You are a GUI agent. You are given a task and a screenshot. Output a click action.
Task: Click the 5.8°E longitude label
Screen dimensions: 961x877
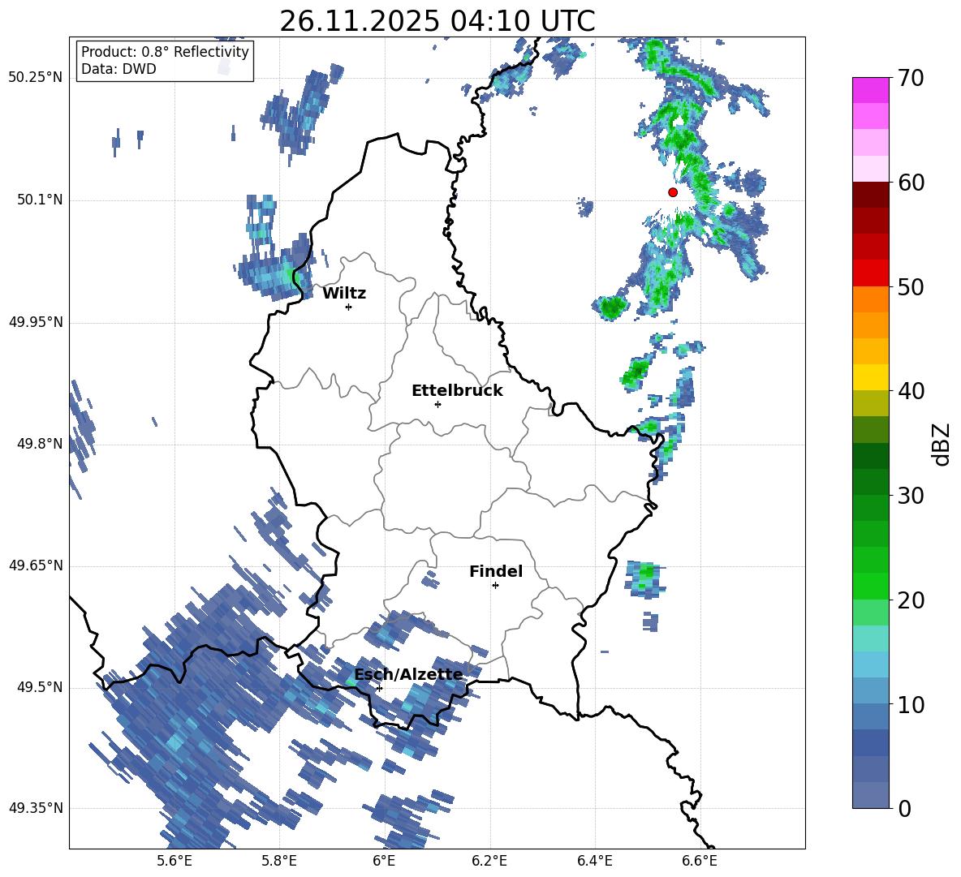coord(279,861)
